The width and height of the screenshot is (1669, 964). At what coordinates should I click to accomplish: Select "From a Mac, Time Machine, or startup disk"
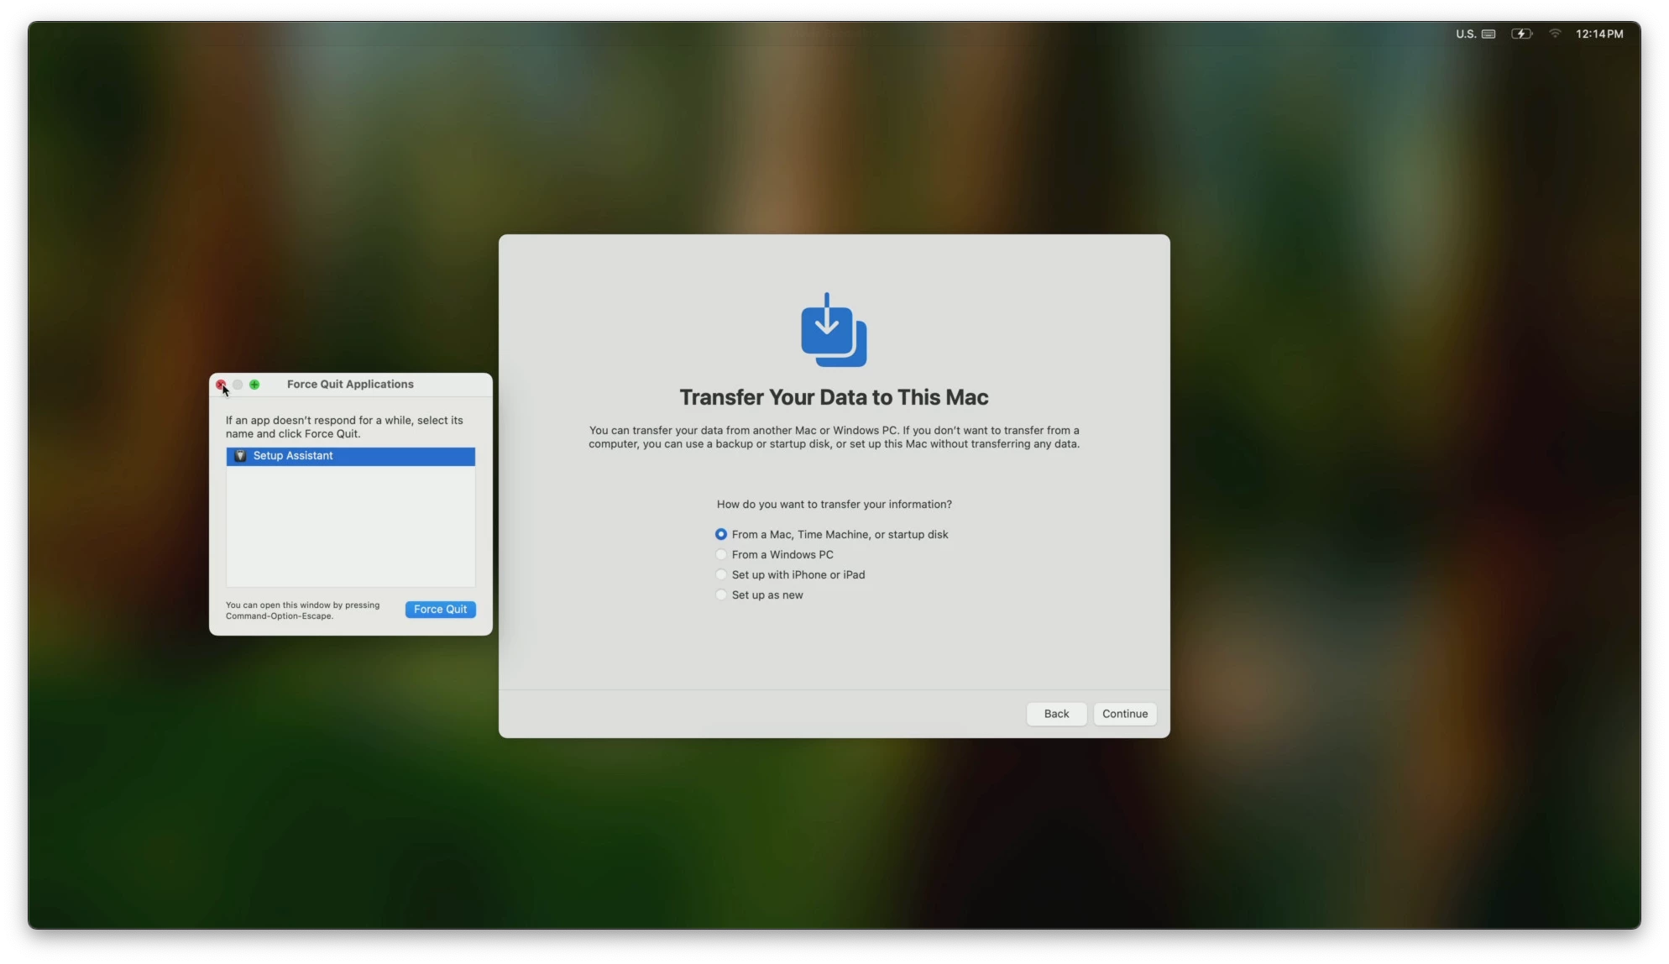[x=831, y=534]
